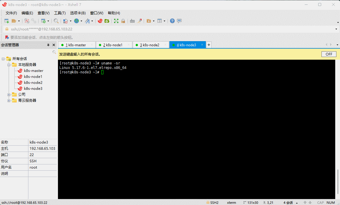This screenshot has width=340, height=205.
Task: Open the 编辑(E) menu
Action: [x=27, y=13]
